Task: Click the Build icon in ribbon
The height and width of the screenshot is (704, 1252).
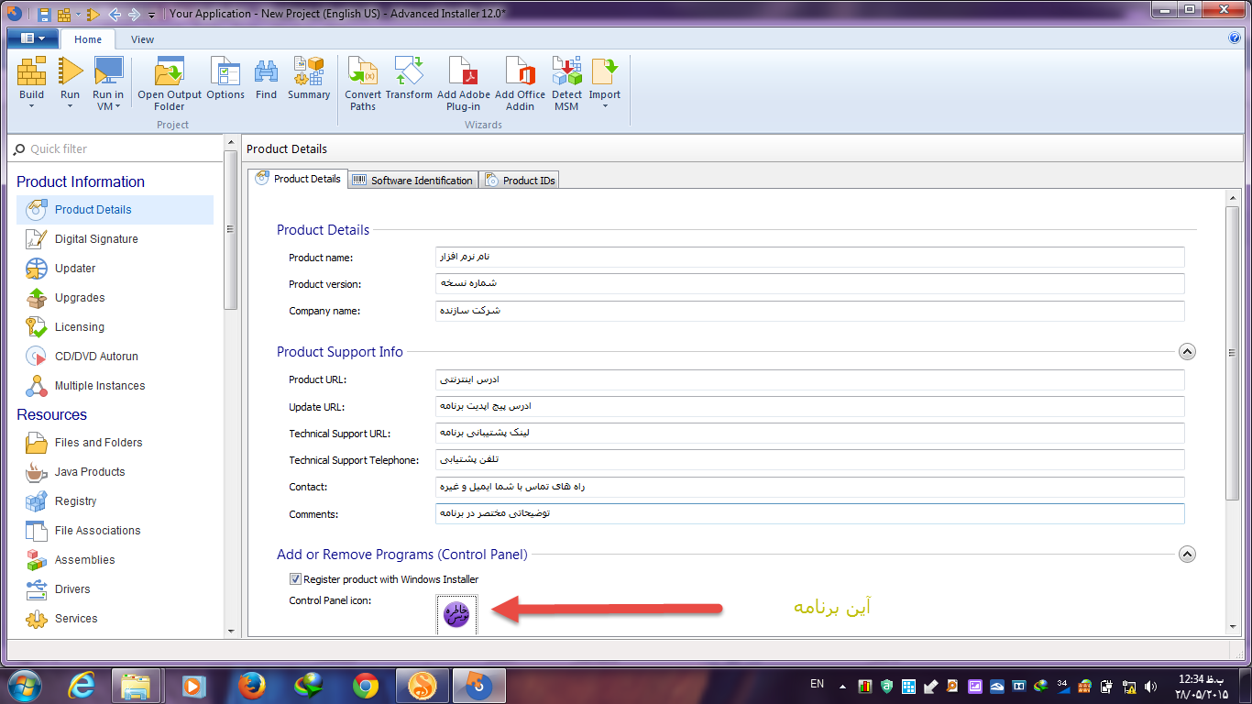Action: pos(31,71)
